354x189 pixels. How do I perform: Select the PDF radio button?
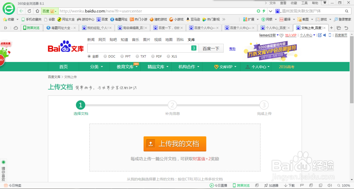tap(153, 56)
